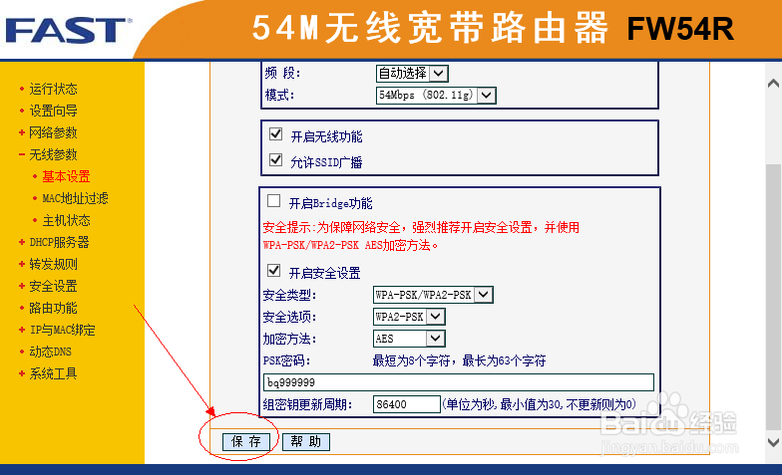Enable 开启Bridge功能 checkbox

click(x=273, y=201)
